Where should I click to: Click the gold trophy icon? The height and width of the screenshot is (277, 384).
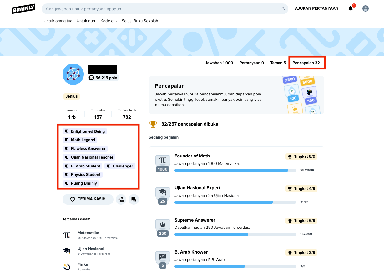click(x=153, y=124)
